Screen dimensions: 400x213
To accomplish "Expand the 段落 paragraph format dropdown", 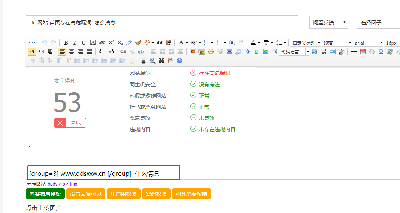I will [x=337, y=43].
